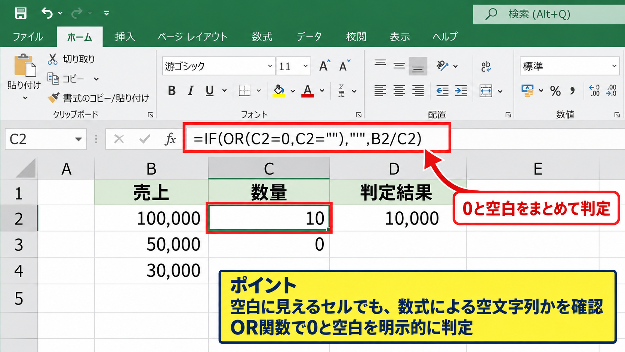
Task: Increase font size with the large A icon
Action: 324,66
